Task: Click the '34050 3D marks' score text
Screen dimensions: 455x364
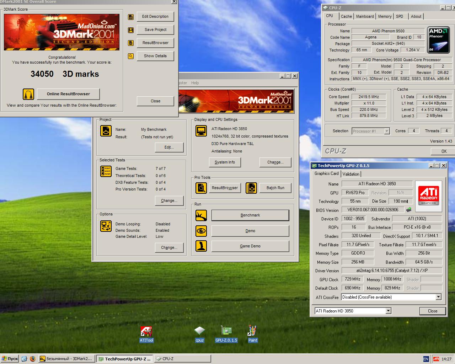Action: click(65, 74)
